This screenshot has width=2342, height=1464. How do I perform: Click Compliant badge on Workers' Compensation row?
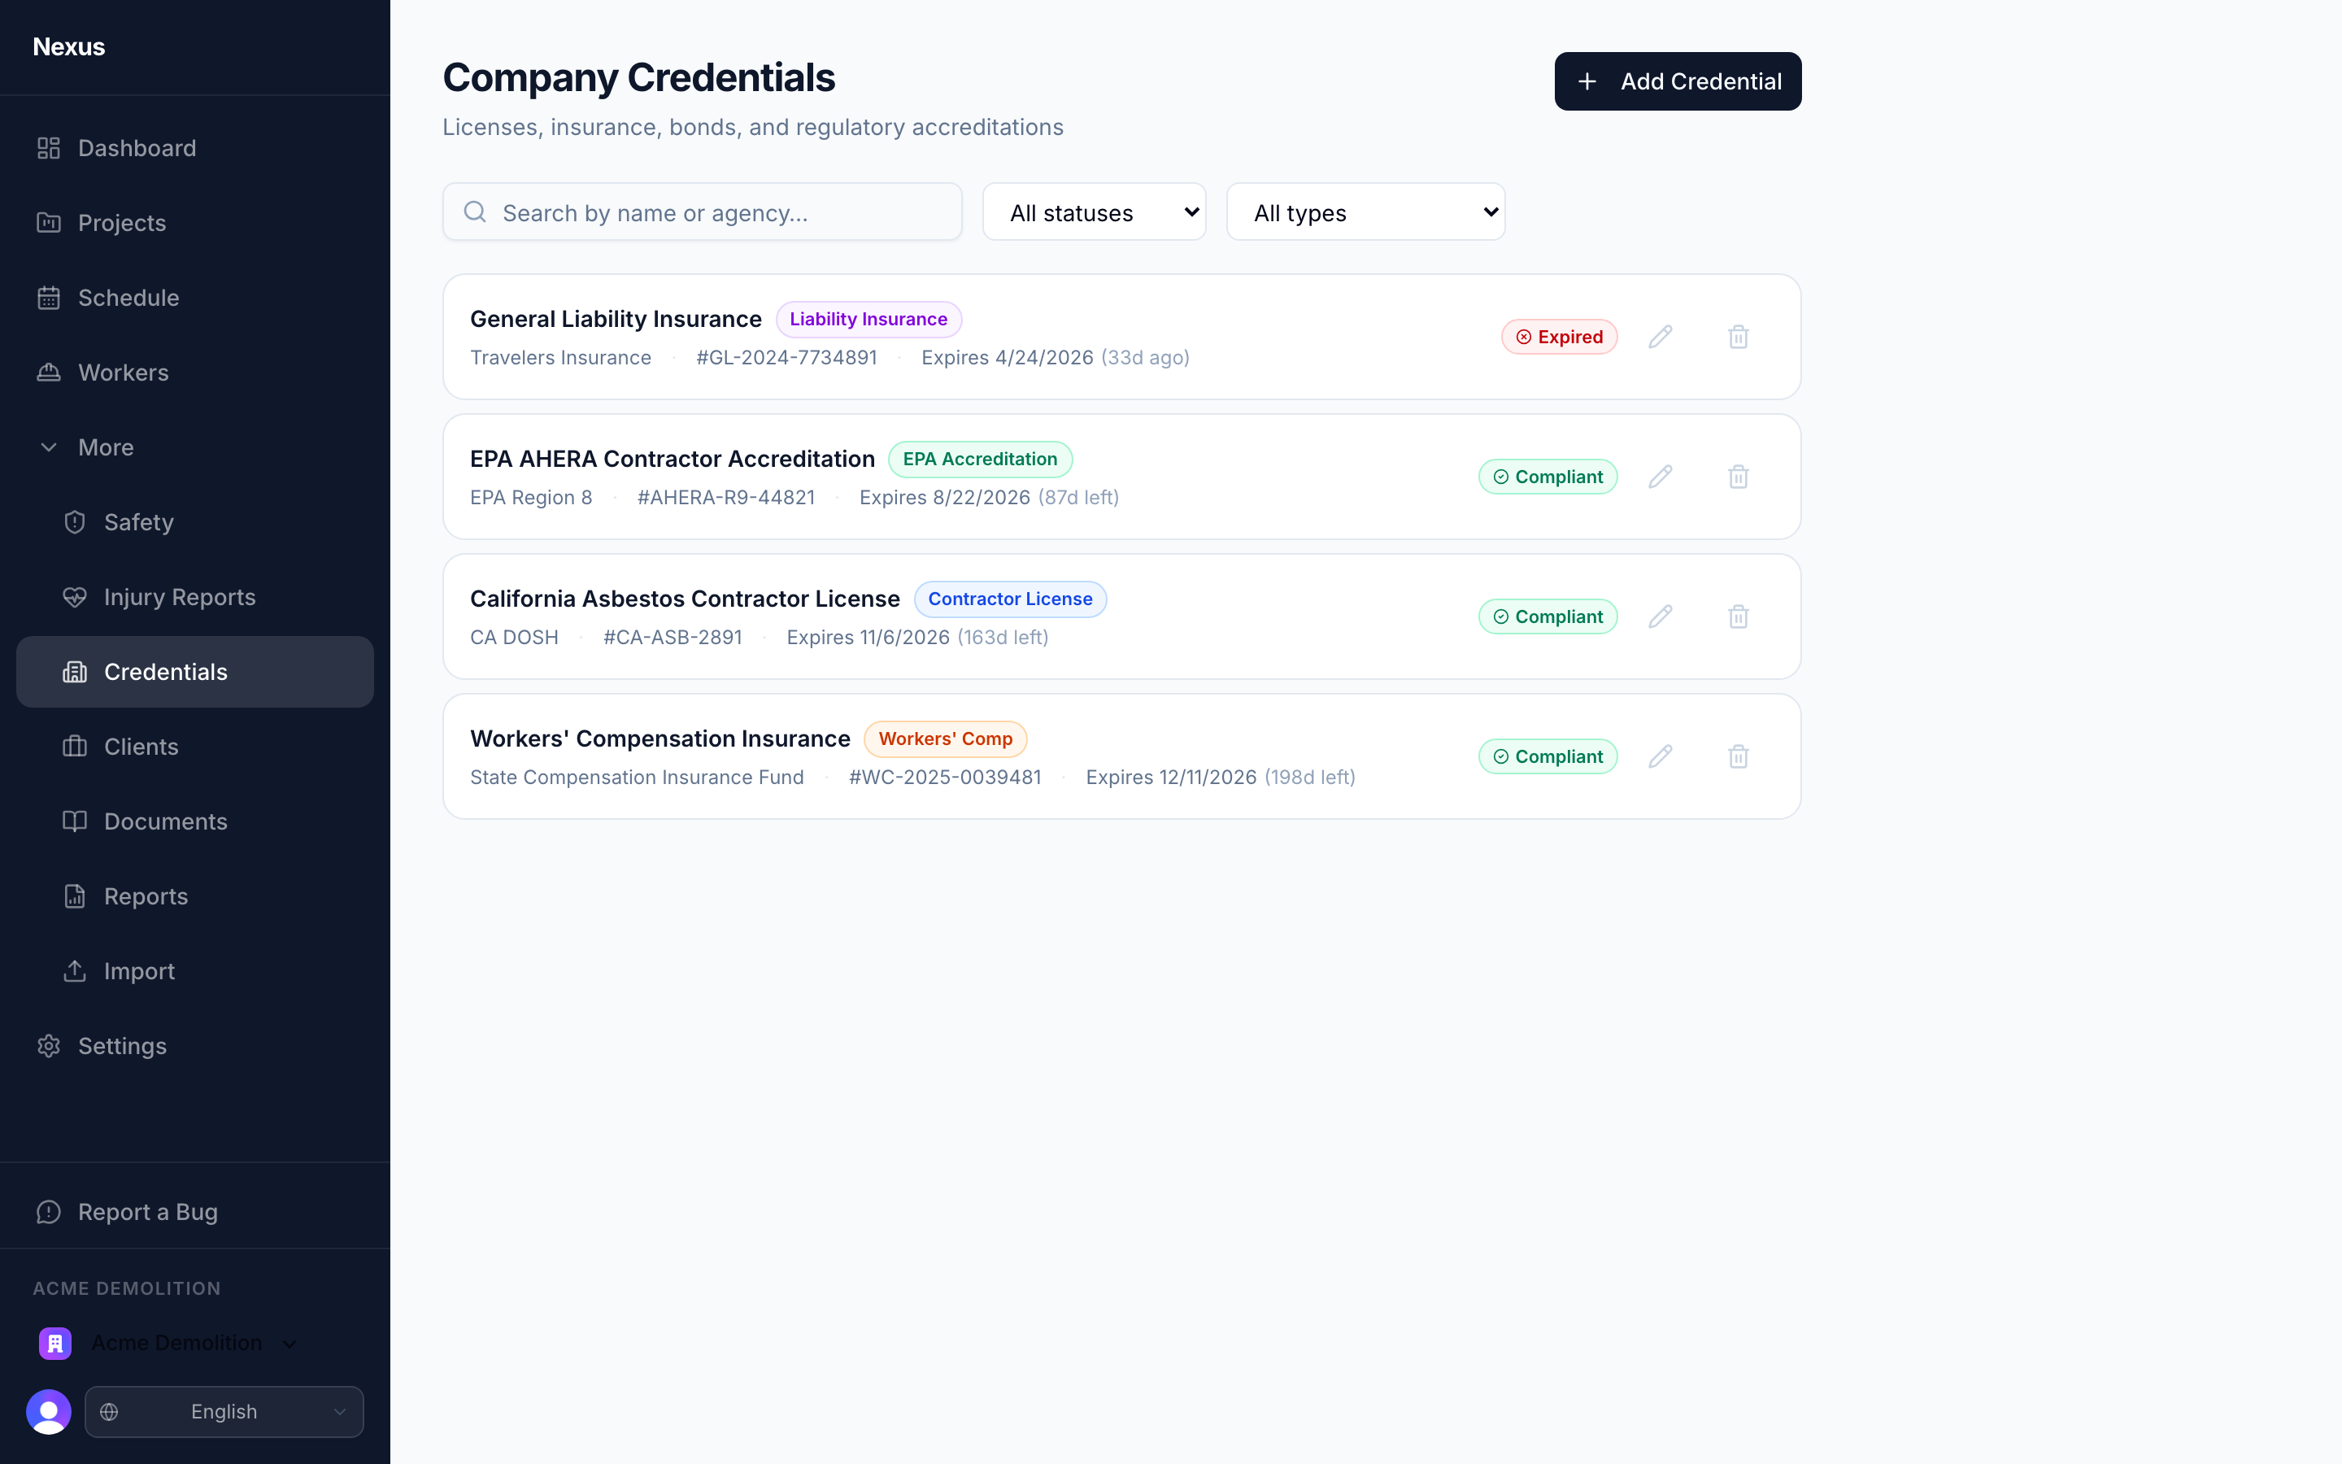pyautogui.click(x=1548, y=756)
